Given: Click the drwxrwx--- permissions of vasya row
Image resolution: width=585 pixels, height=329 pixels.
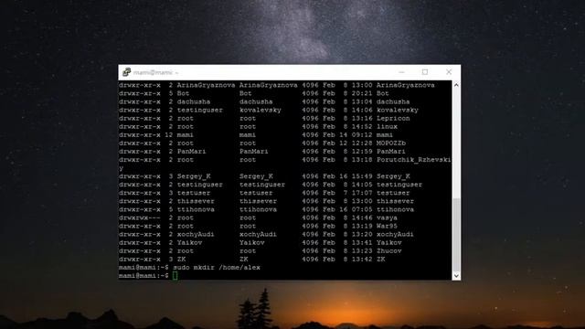Looking at the screenshot, I should pyautogui.click(x=140, y=218).
